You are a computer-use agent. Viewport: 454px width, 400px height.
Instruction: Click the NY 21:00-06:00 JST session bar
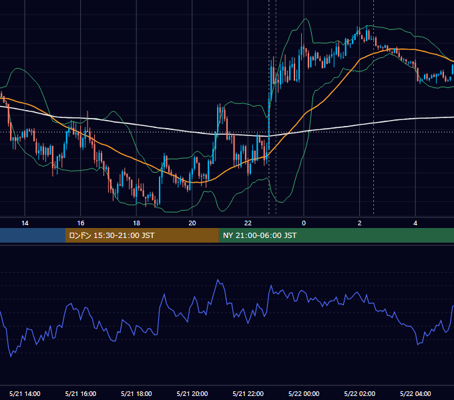click(336, 235)
